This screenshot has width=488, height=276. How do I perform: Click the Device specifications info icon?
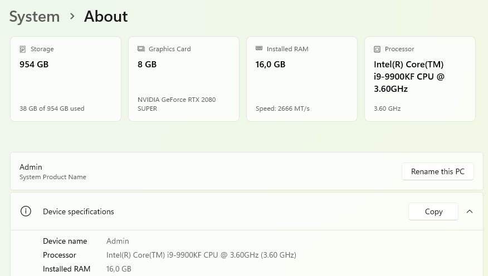(26, 211)
